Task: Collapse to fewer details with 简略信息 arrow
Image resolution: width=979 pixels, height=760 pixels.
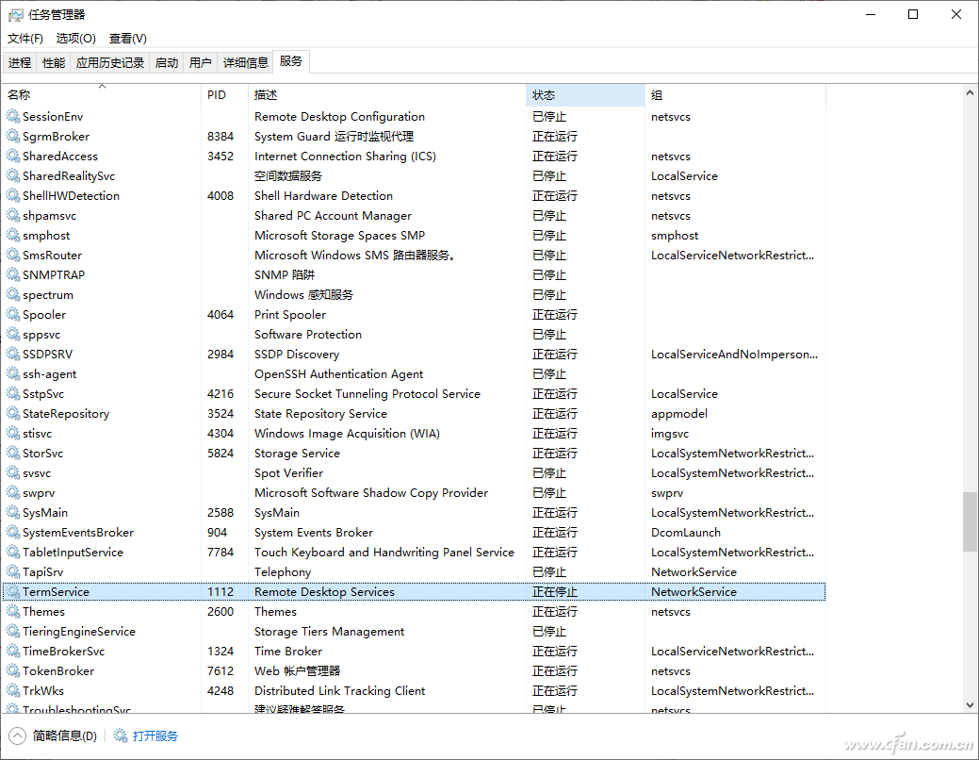Action: pos(17,735)
